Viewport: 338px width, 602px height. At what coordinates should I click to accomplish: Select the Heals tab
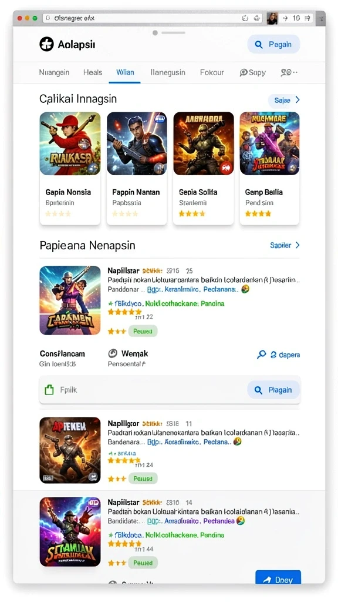tap(93, 72)
